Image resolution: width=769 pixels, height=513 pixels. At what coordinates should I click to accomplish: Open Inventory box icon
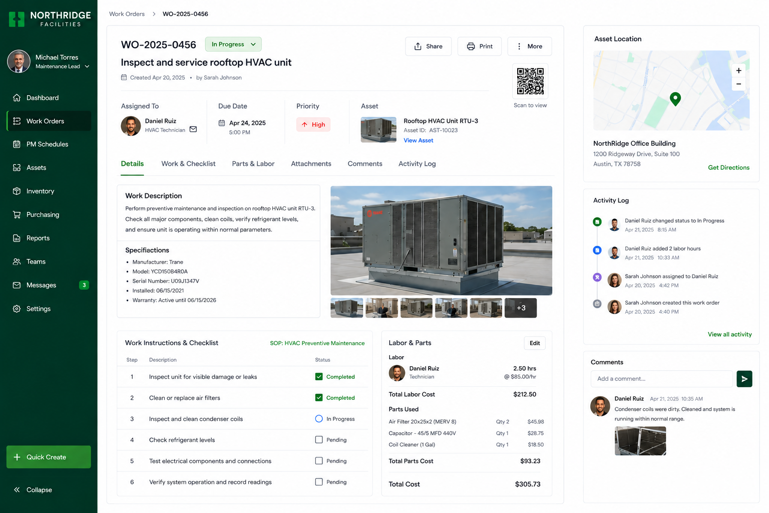coord(17,191)
